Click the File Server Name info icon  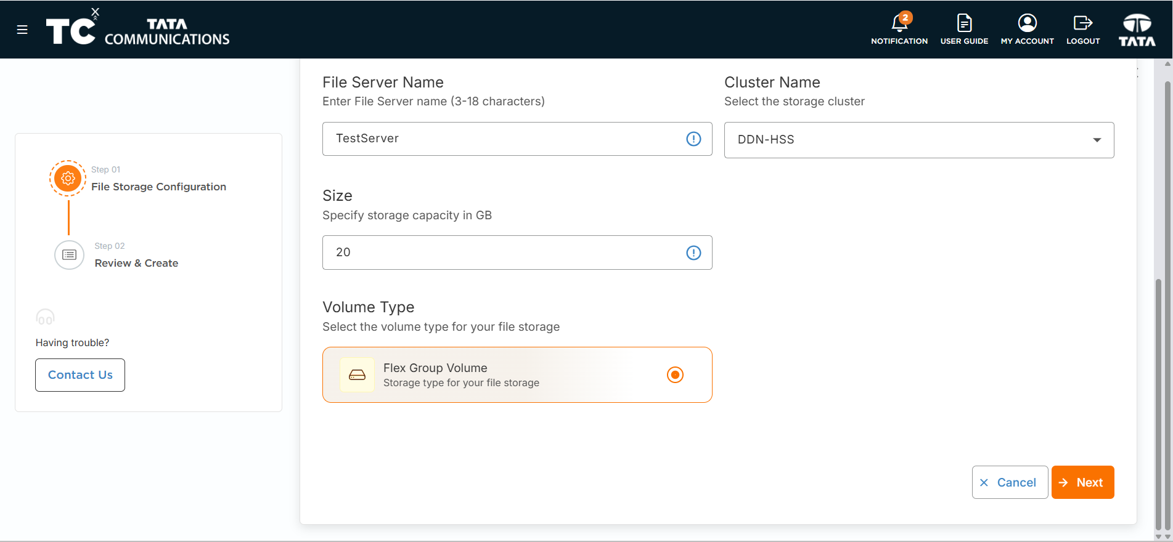click(x=693, y=139)
